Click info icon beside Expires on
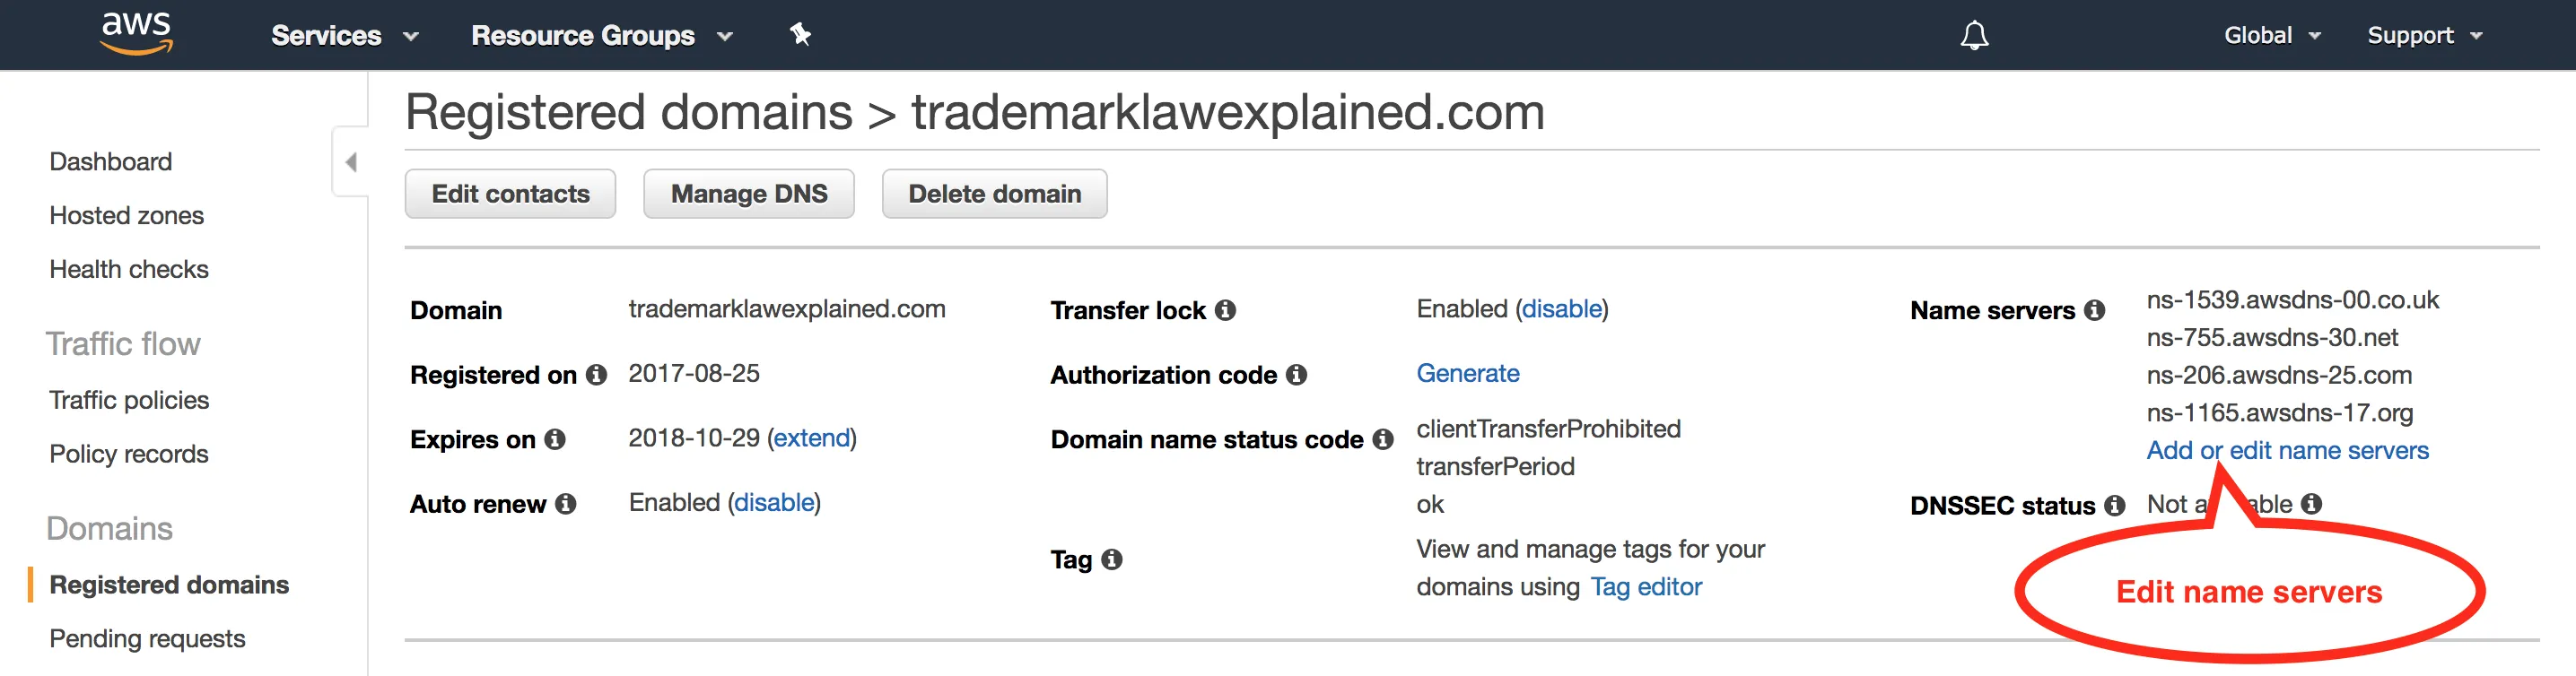This screenshot has width=2576, height=676. [x=555, y=439]
